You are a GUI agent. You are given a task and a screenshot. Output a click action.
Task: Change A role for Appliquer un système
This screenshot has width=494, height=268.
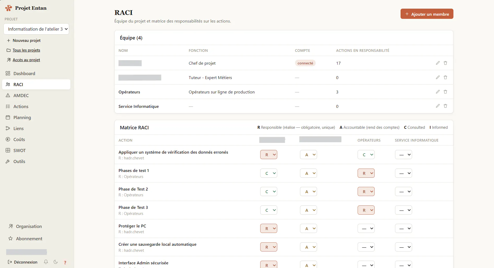308,155
